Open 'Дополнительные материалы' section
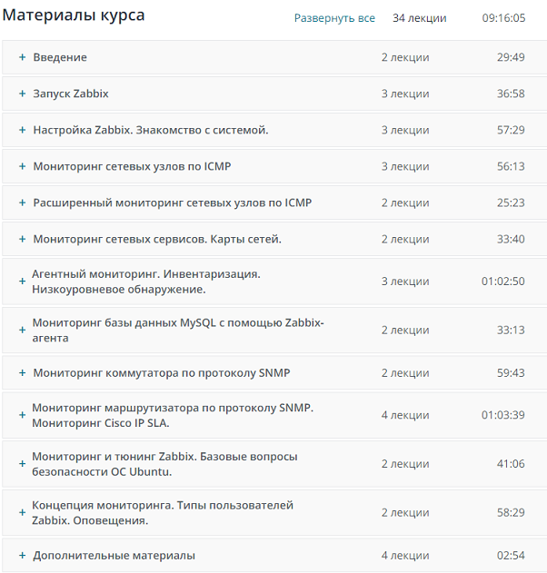This screenshot has height=573, width=547. click(23, 555)
